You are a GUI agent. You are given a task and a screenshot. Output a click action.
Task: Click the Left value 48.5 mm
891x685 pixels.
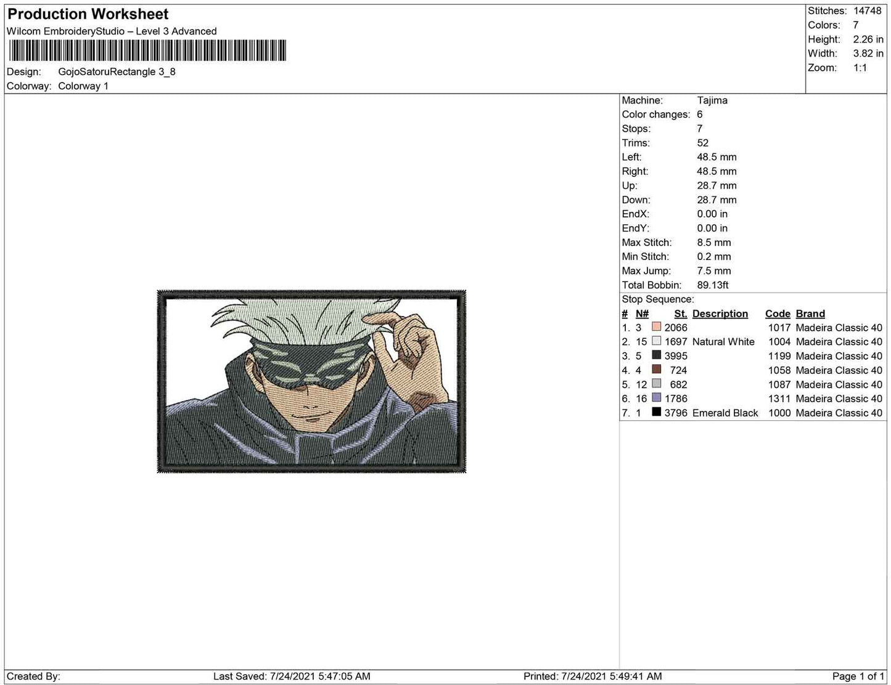click(716, 157)
